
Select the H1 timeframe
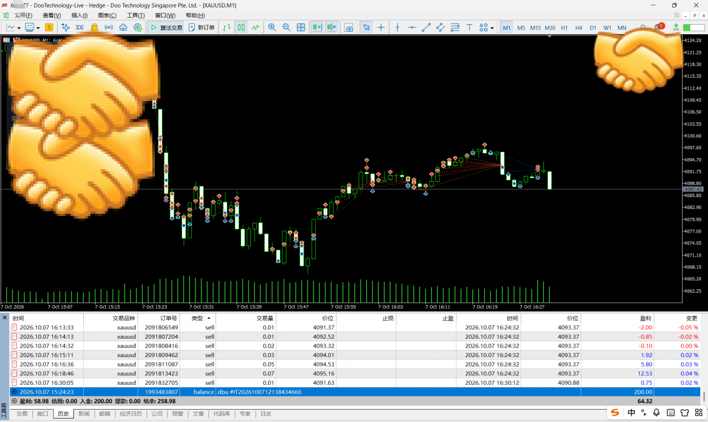coord(565,28)
